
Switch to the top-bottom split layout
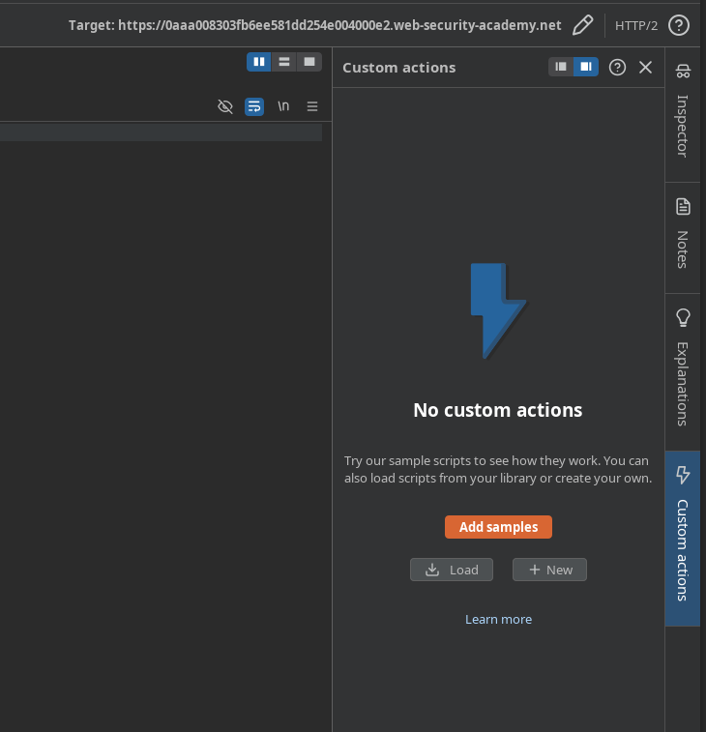pyautogui.click(x=284, y=62)
